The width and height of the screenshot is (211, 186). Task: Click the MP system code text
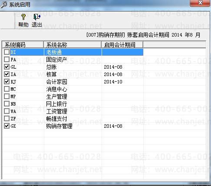point(13,96)
